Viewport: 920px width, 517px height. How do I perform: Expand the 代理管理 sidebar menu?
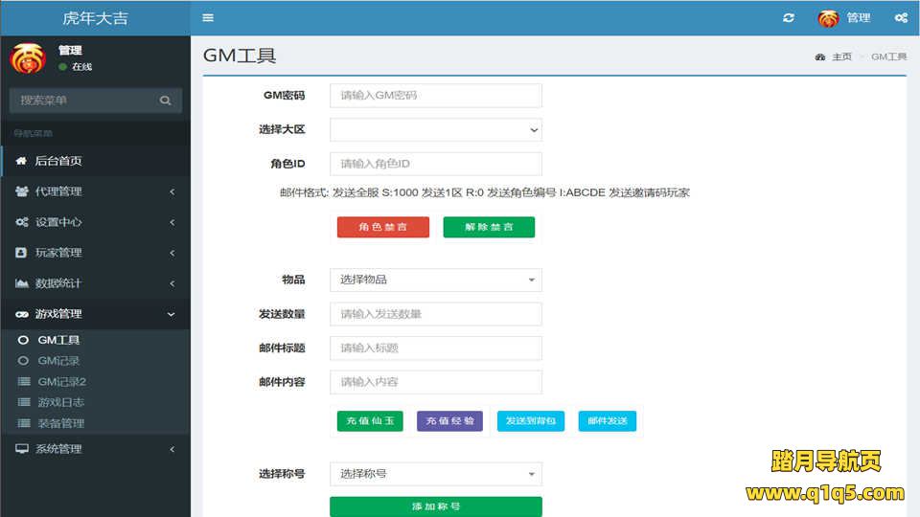pyautogui.click(x=95, y=191)
